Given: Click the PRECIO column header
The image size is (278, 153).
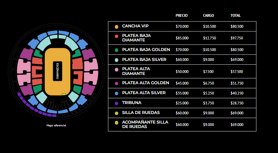Looking at the screenshot, I should pyautogui.click(x=182, y=16).
